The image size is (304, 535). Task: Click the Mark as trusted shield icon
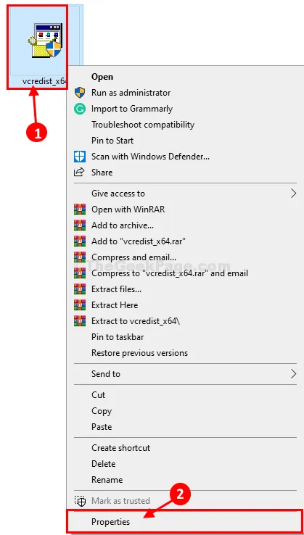pyautogui.click(x=80, y=500)
